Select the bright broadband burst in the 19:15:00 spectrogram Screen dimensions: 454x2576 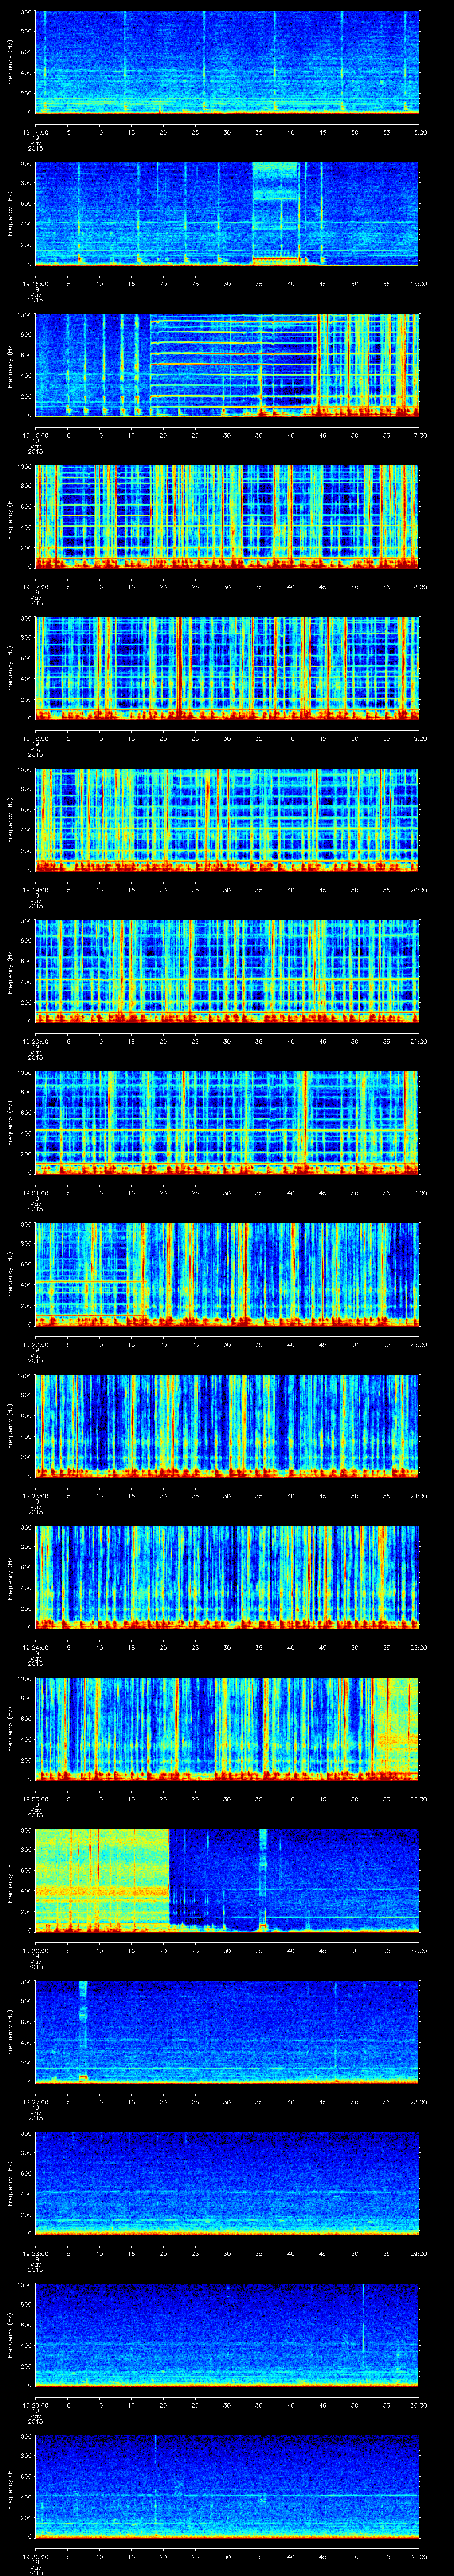[275, 214]
